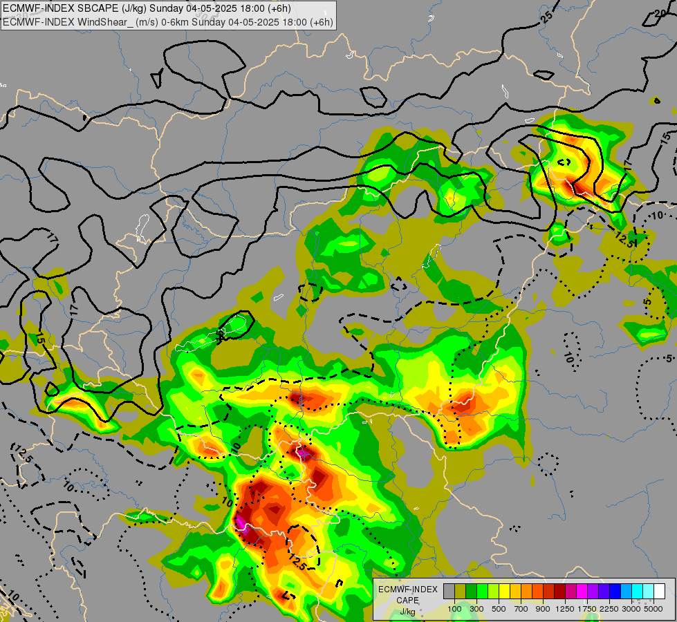Image resolution: width=677 pixels, height=622 pixels.
Task: Click the amber swatch left of 700
Action: point(515,591)
